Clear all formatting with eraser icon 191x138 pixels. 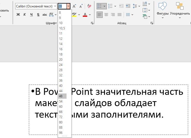pos(89,6)
